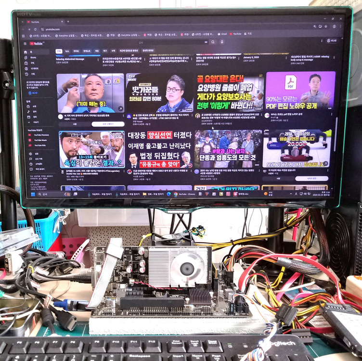Open Chrome profile avatar icon
This screenshot has height=361, width=362.
click(x=334, y=26)
